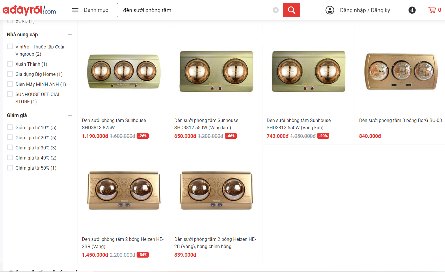Select SUNHOUSE OFFICIAL STORE checkbox
Screen dimensions: 445x272
tap(10, 94)
